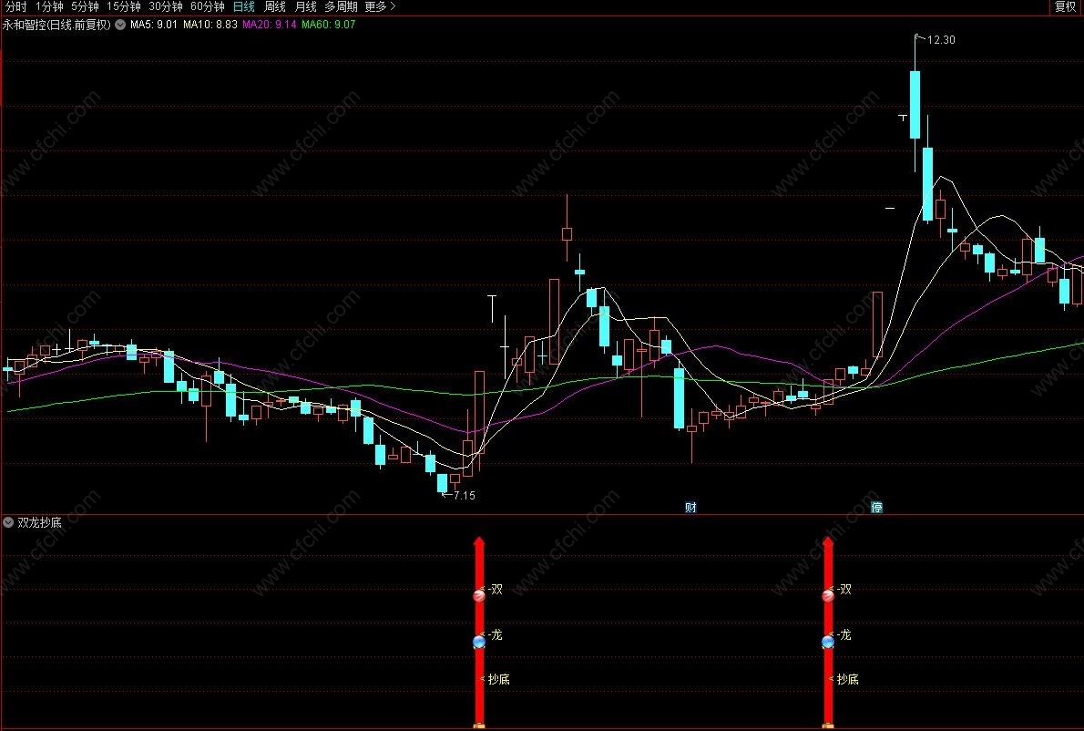Select the second red signal arrow tip
The image size is (1084, 731).
(828, 541)
